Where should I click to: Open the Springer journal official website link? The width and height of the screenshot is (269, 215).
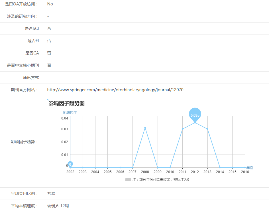tap(115, 90)
